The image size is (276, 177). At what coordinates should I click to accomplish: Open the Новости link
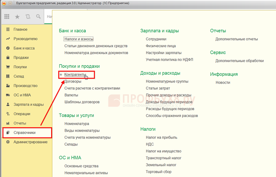pyautogui.click(x=223, y=83)
